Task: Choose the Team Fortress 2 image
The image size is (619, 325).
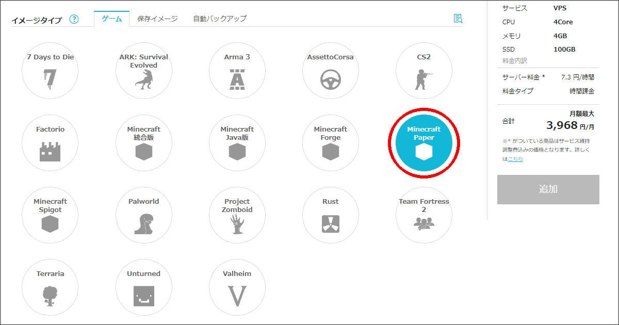Action: pyautogui.click(x=424, y=215)
